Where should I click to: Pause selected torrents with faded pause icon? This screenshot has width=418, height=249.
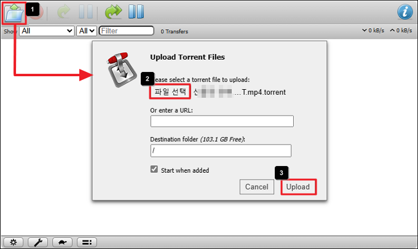[86, 12]
